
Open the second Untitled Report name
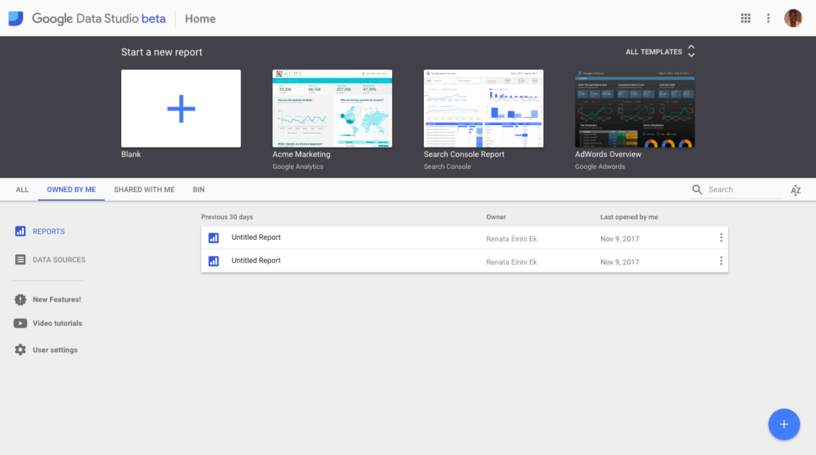(256, 261)
